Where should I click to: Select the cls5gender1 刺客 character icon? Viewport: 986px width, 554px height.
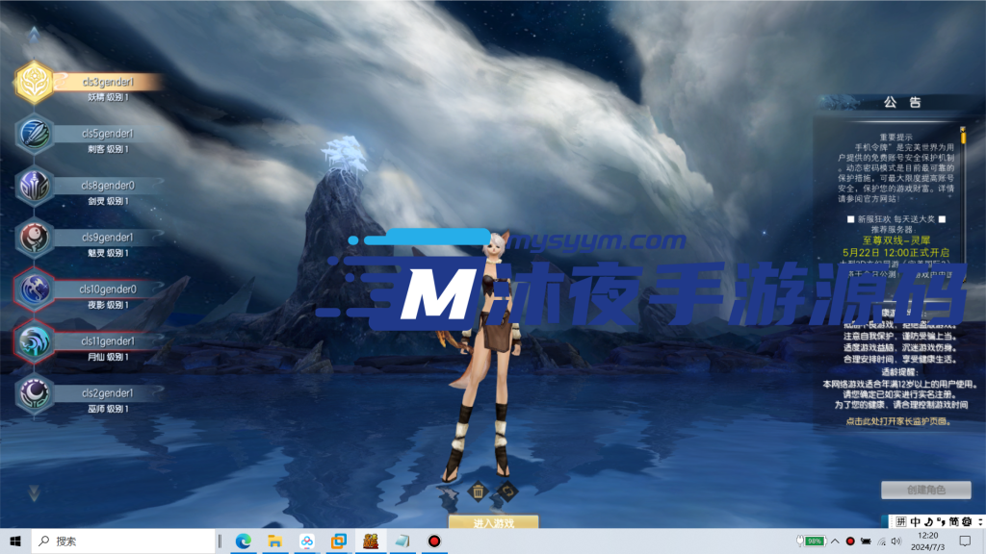coord(37,135)
